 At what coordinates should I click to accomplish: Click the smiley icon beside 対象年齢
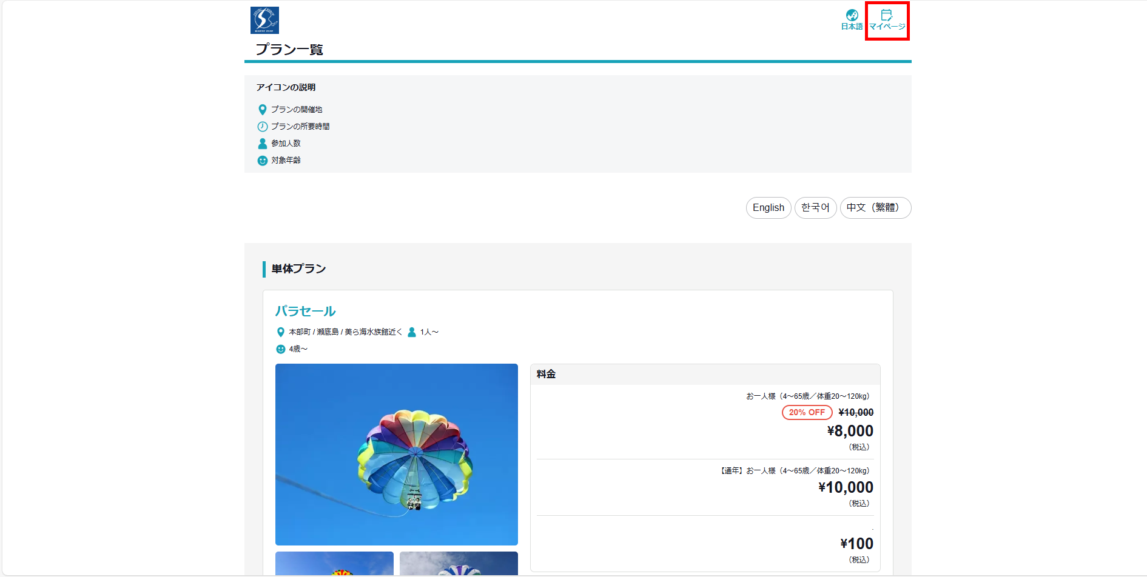[262, 161]
